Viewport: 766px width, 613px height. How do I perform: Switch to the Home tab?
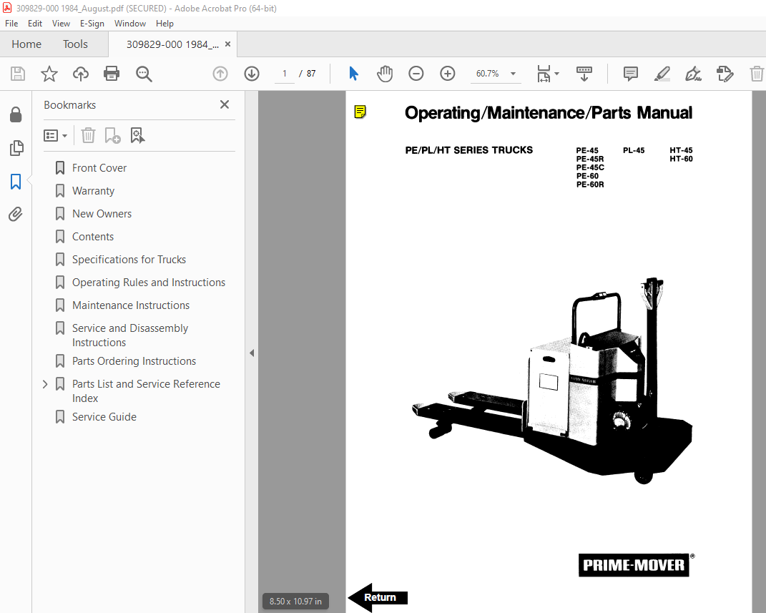pyautogui.click(x=26, y=44)
